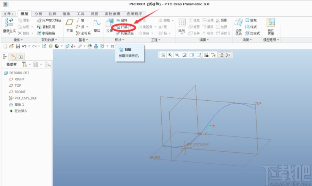Select the TOP plane in model tree
The image size is (312, 186).
tap(17, 86)
